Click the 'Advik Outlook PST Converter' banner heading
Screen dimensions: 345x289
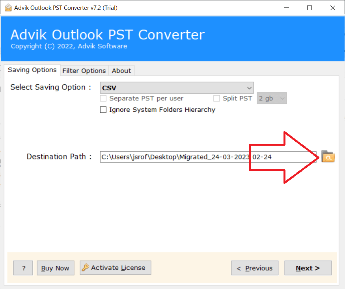[x=108, y=35]
